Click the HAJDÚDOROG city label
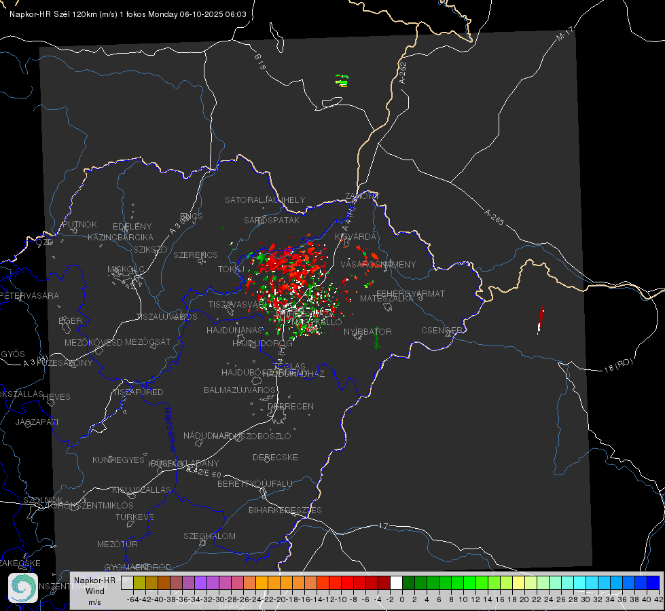This screenshot has width=665, height=611. [262, 343]
